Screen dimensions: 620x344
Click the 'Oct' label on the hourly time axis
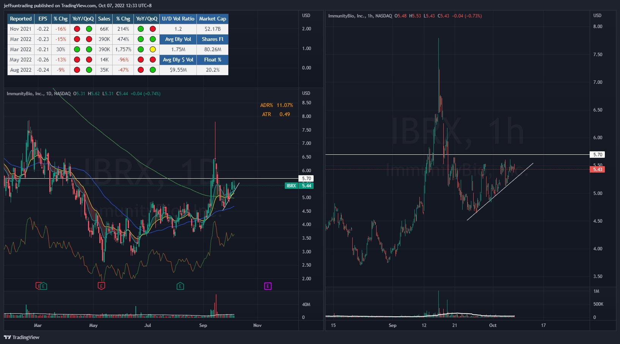pyautogui.click(x=493, y=325)
